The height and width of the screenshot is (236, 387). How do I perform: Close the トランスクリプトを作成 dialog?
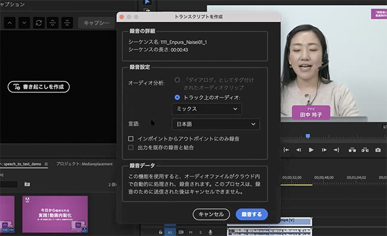pyautogui.click(x=121, y=17)
